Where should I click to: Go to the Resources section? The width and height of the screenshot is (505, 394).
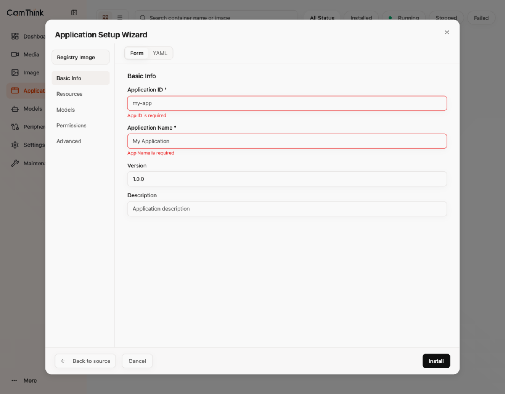pos(80,94)
